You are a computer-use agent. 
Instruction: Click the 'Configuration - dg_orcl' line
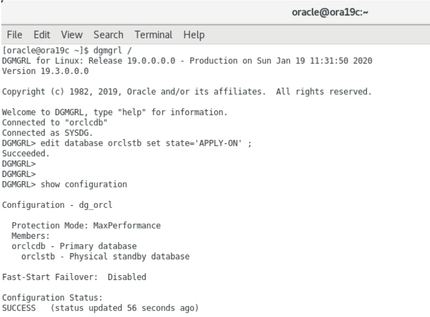pos(57,205)
